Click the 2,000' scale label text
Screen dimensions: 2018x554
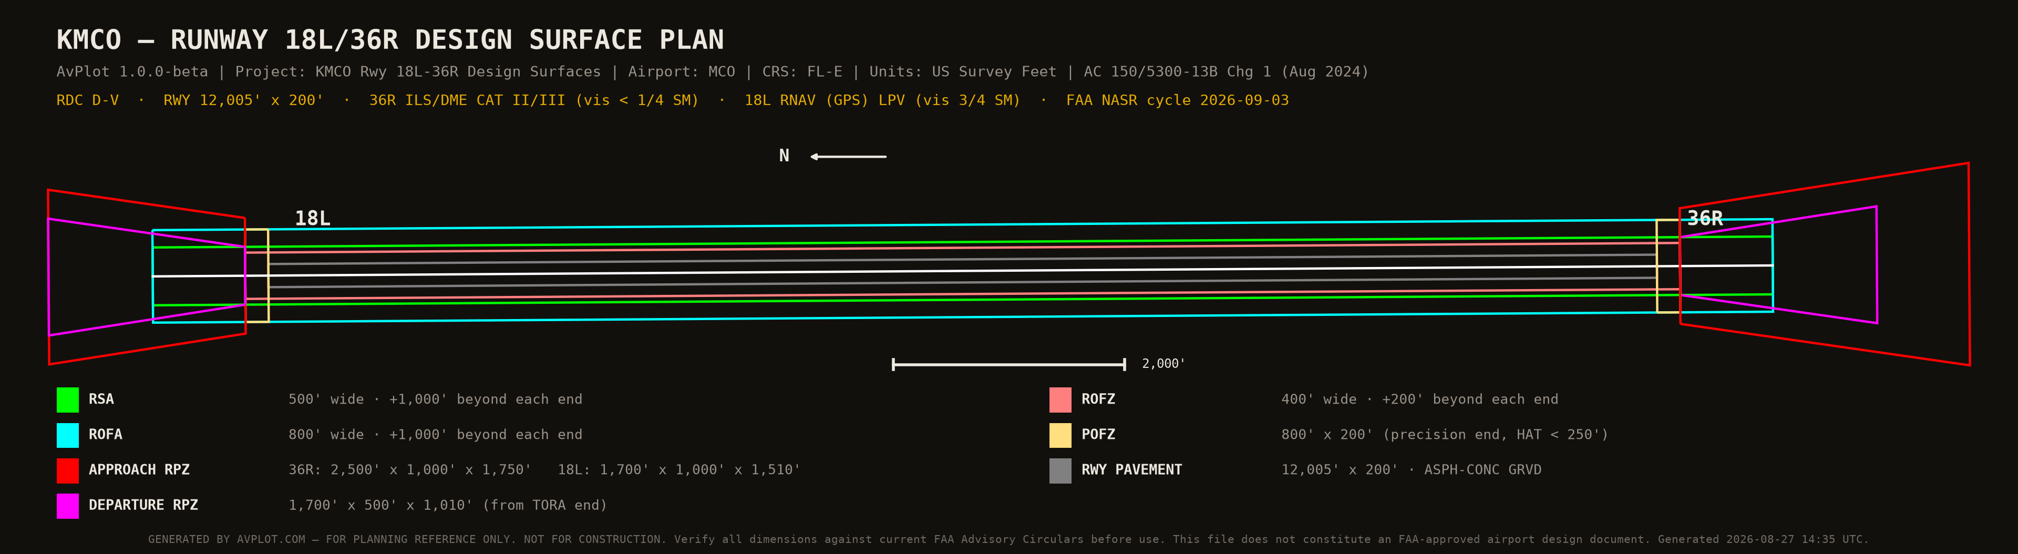(x=1164, y=364)
